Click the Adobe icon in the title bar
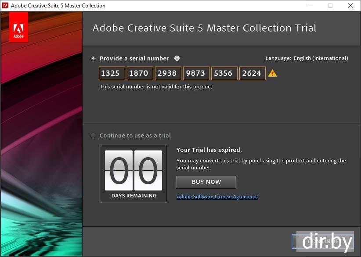The width and height of the screenshot is (361, 257). [5, 6]
